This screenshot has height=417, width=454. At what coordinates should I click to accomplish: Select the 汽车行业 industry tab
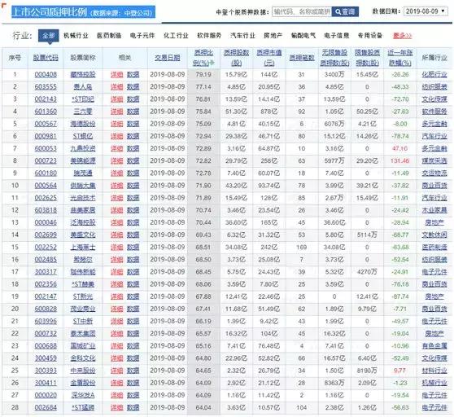pos(242,36)
